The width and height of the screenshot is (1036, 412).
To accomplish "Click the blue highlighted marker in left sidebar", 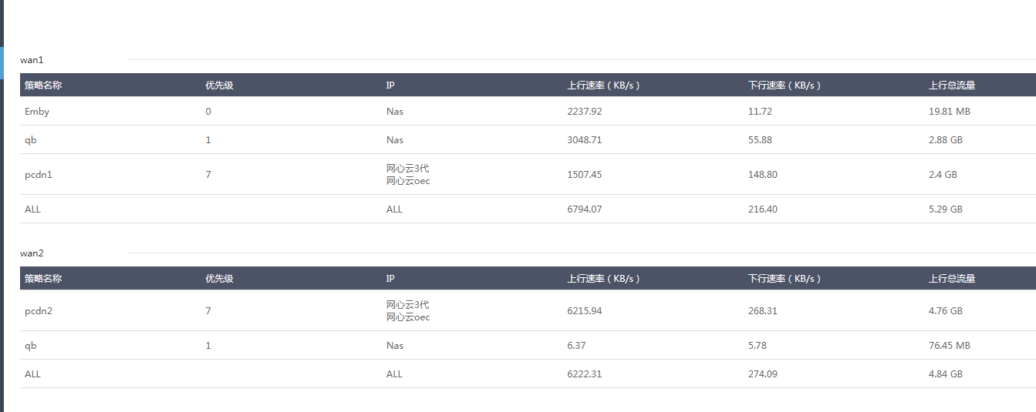I will pos(2,62).
